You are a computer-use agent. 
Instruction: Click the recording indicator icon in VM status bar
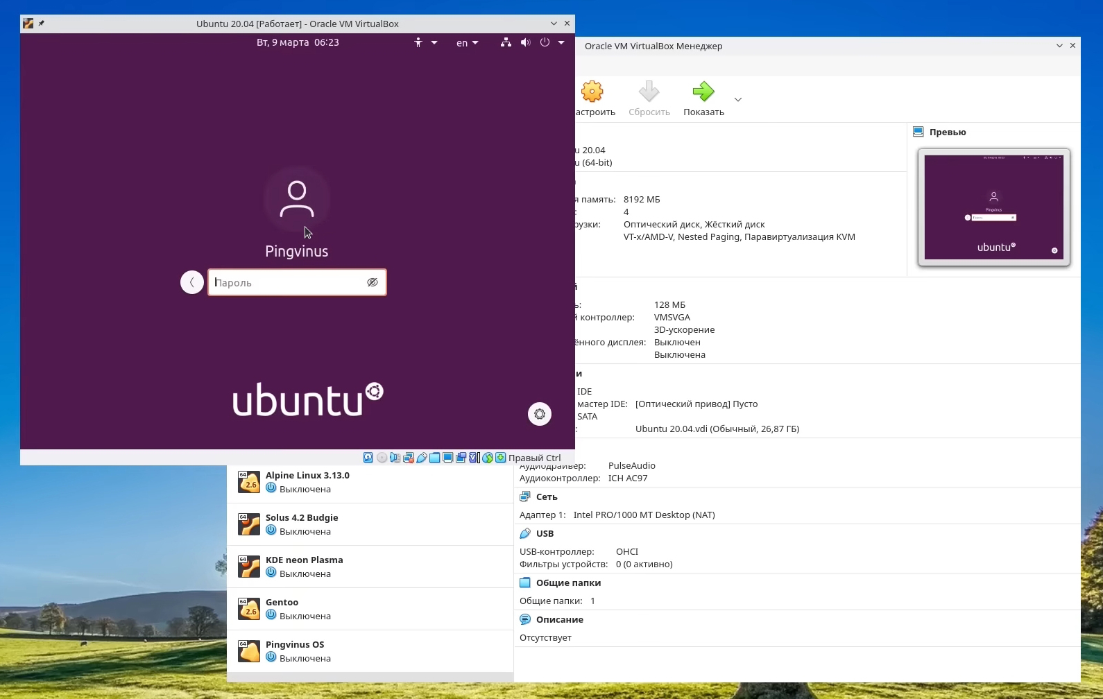click(461, 458)
